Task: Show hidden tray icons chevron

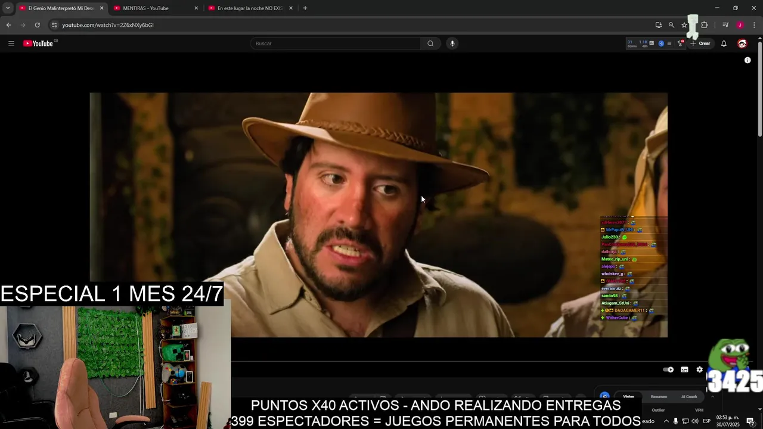Action: 666,421
